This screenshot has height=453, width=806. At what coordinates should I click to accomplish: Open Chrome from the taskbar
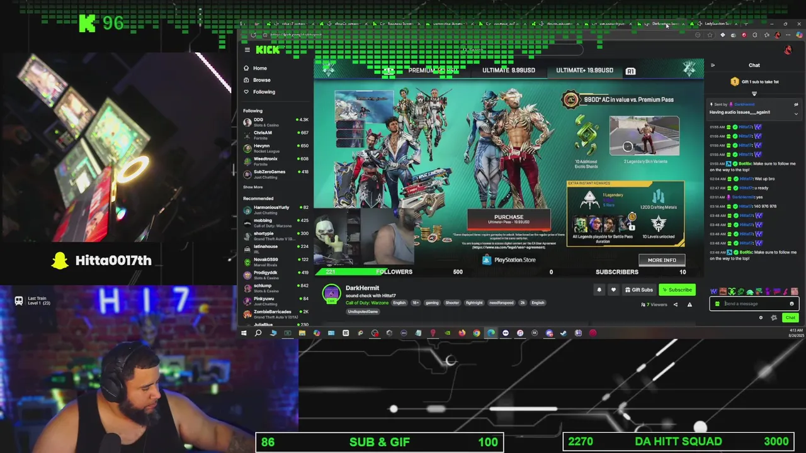pyautogui.click(x=477, y=333)
